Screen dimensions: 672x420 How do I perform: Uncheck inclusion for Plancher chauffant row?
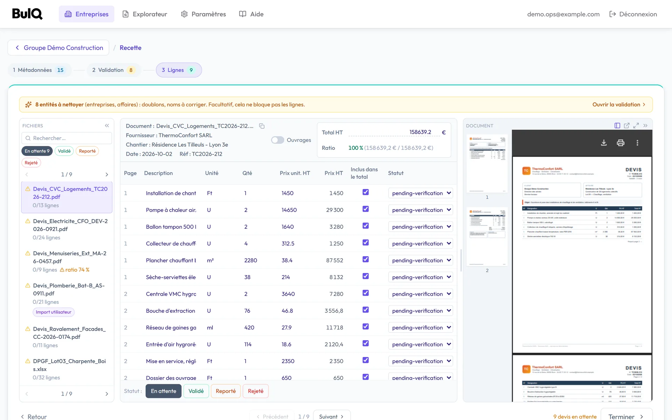pos(365,259)
